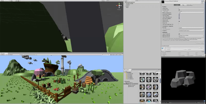Select the Materials folder under Low Poly v2
The image size is (206, 104).
(x=131, y=86)
